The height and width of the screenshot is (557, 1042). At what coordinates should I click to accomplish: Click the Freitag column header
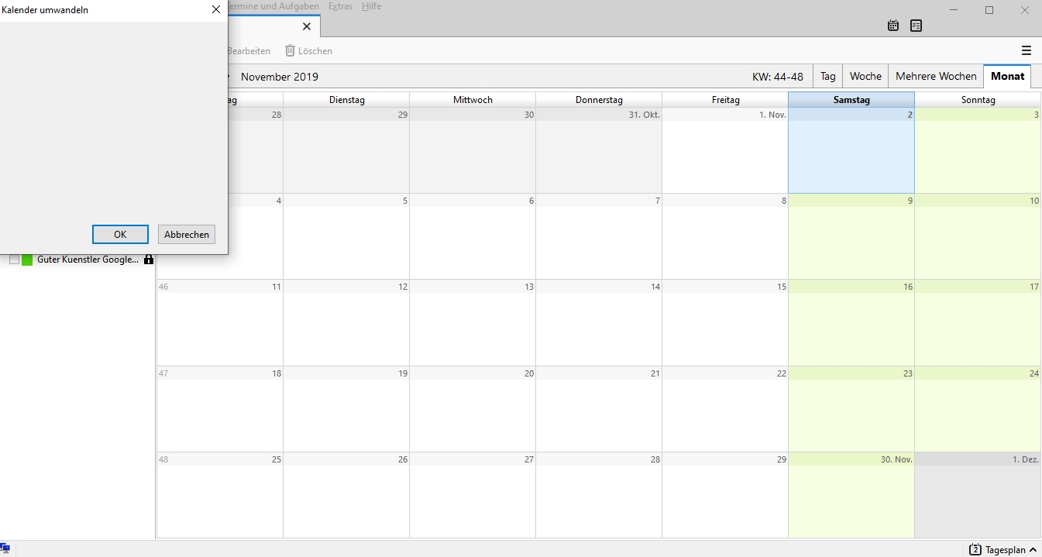tap(725, 100)
